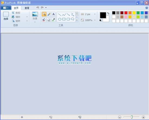149x120 pixels.
Task: Click the white background color box
Action: [107, 20]
